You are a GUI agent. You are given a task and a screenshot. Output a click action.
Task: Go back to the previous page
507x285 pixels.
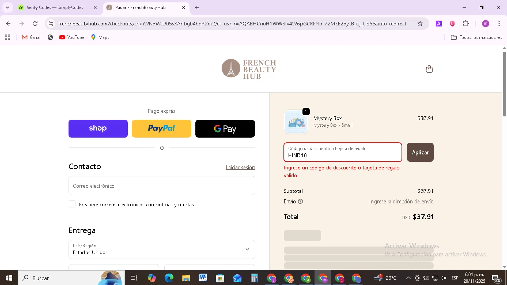point(8,24)
